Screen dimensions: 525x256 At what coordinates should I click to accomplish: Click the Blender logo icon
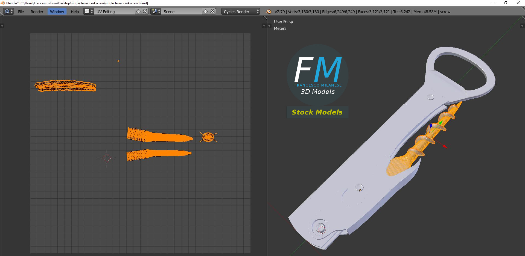point(269,11)
